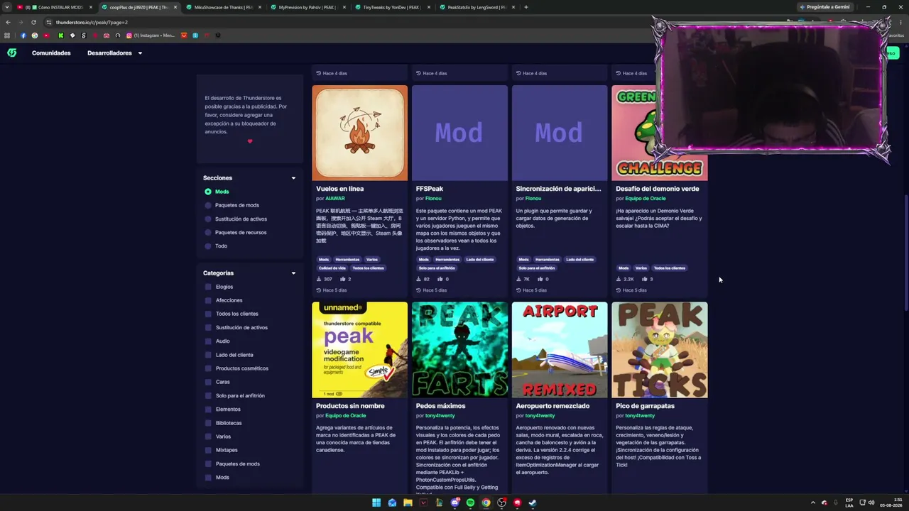The height and width of the screenshot is (511, 909).
Task: Click the browser back arrow
Action: pos(8,22)
